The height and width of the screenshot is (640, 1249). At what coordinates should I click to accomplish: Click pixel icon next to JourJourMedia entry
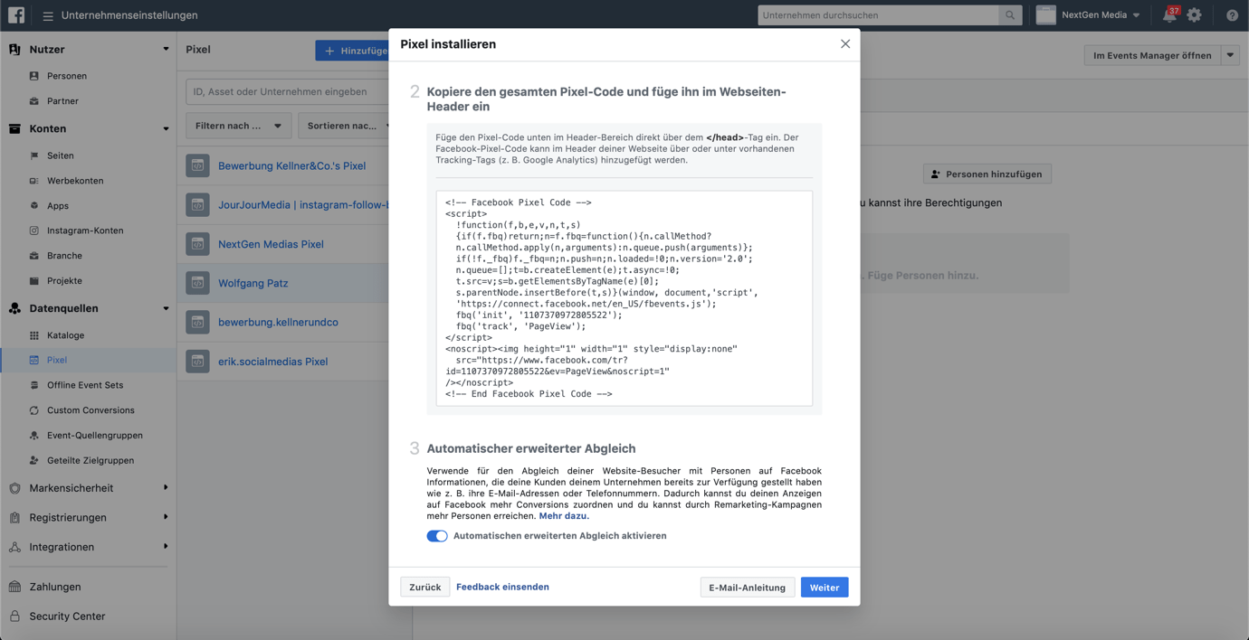(197, 205)
